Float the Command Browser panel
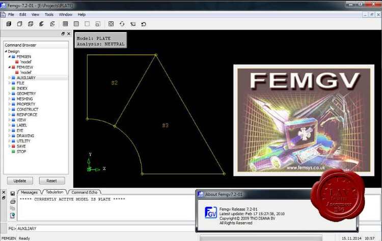Viewport: 382px width, 241px height. click(63, 34)
